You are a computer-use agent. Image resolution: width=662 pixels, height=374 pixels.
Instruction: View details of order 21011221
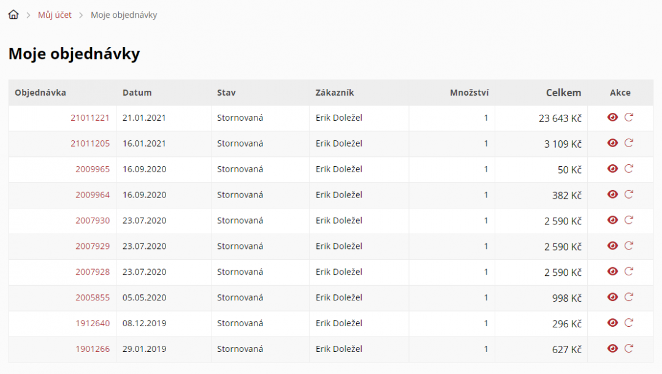[612, 117]
